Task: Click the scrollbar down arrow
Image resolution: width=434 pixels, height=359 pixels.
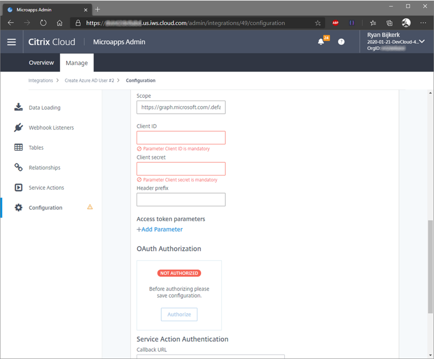Action: (430, 355)
